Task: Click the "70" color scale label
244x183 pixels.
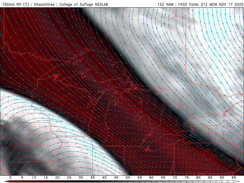Action: pyautogui.click(x=175, y=178)
